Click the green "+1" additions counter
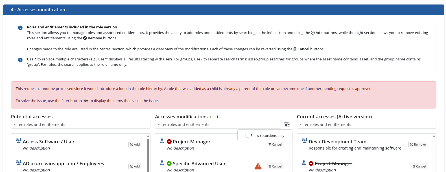The width and height of the screenshot is (446, 172). click(x=212, y=117)
